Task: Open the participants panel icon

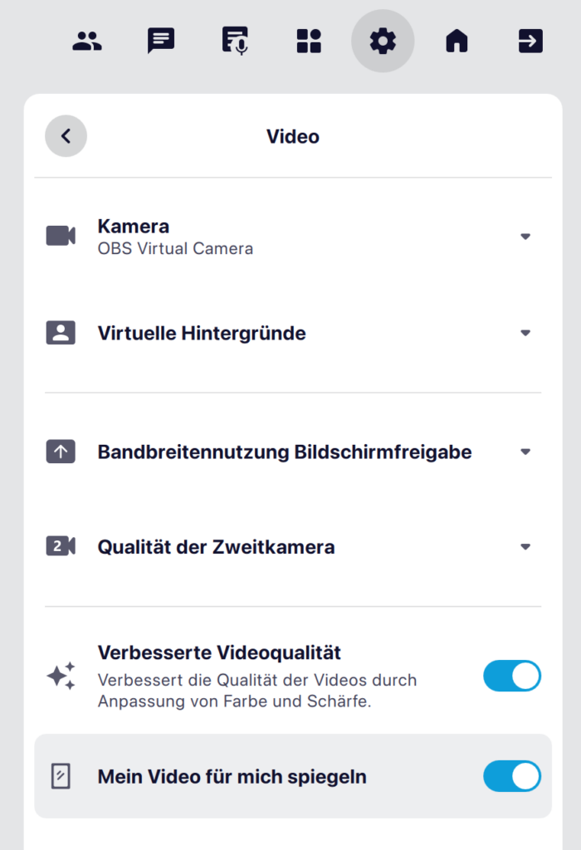Action: (x=87, y=40)
